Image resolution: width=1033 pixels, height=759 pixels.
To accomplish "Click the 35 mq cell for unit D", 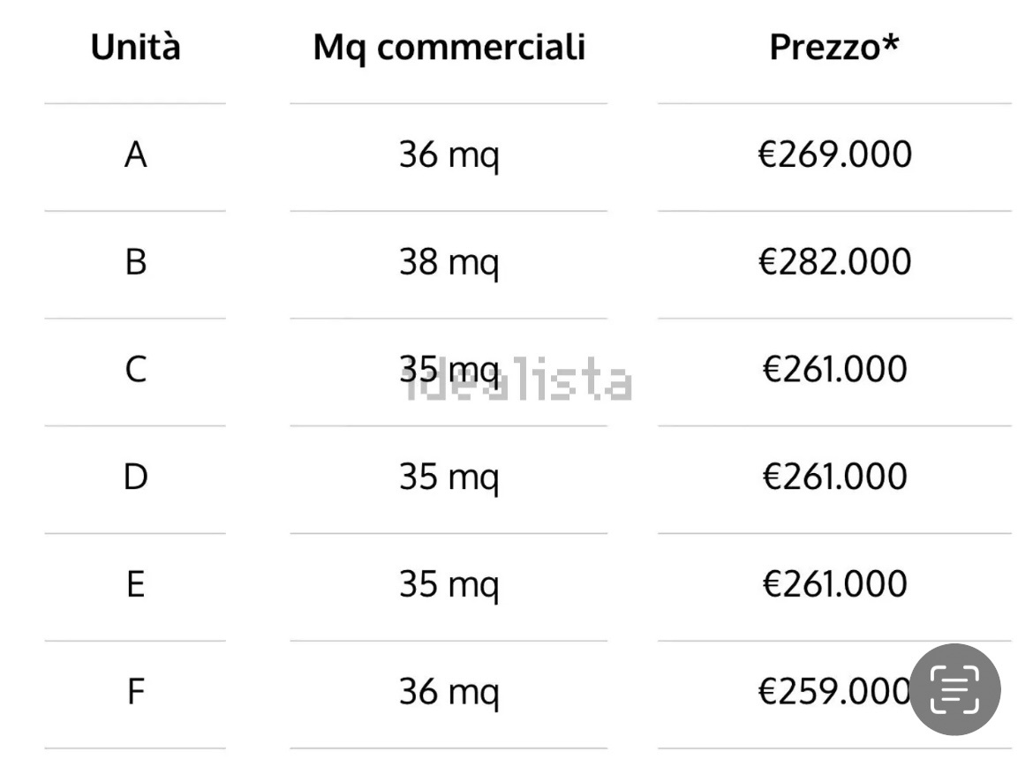I will [449, 477].
